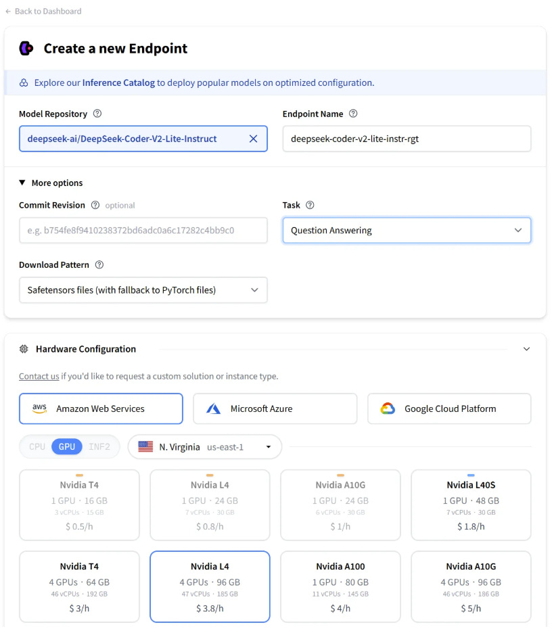552x633 pixels.
Task: Click the $ 4/h price text
Action: (x=340, y=609)
